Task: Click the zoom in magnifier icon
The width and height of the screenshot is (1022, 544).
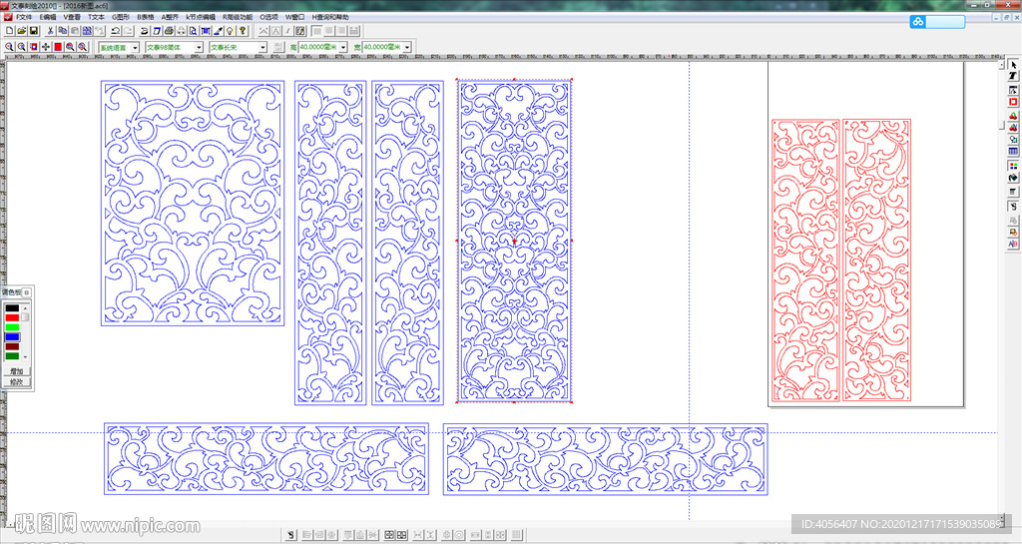Action: pyautogui.click(x=9, y=47)
